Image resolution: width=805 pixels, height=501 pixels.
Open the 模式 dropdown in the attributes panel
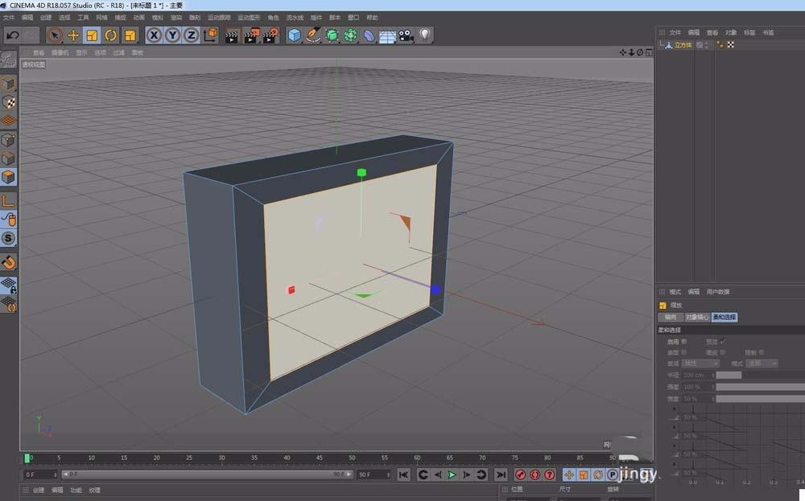pyautogui.click(x=761, y=363)
